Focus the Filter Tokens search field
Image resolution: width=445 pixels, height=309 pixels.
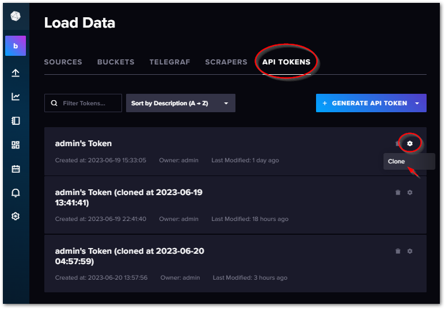coord(83,103)
